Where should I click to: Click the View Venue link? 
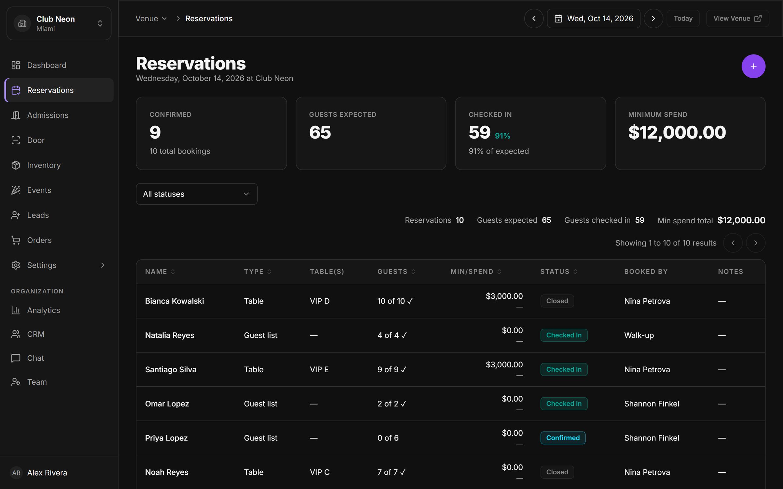[738, 19]
